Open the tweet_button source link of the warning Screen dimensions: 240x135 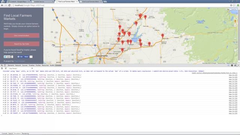click(214, 73)
